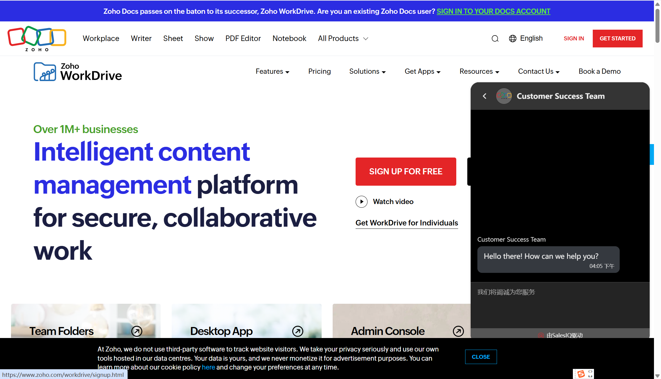Expand the Solutions dropdown
The width and height of the screenshot is (661, 379).
point(367,72)
